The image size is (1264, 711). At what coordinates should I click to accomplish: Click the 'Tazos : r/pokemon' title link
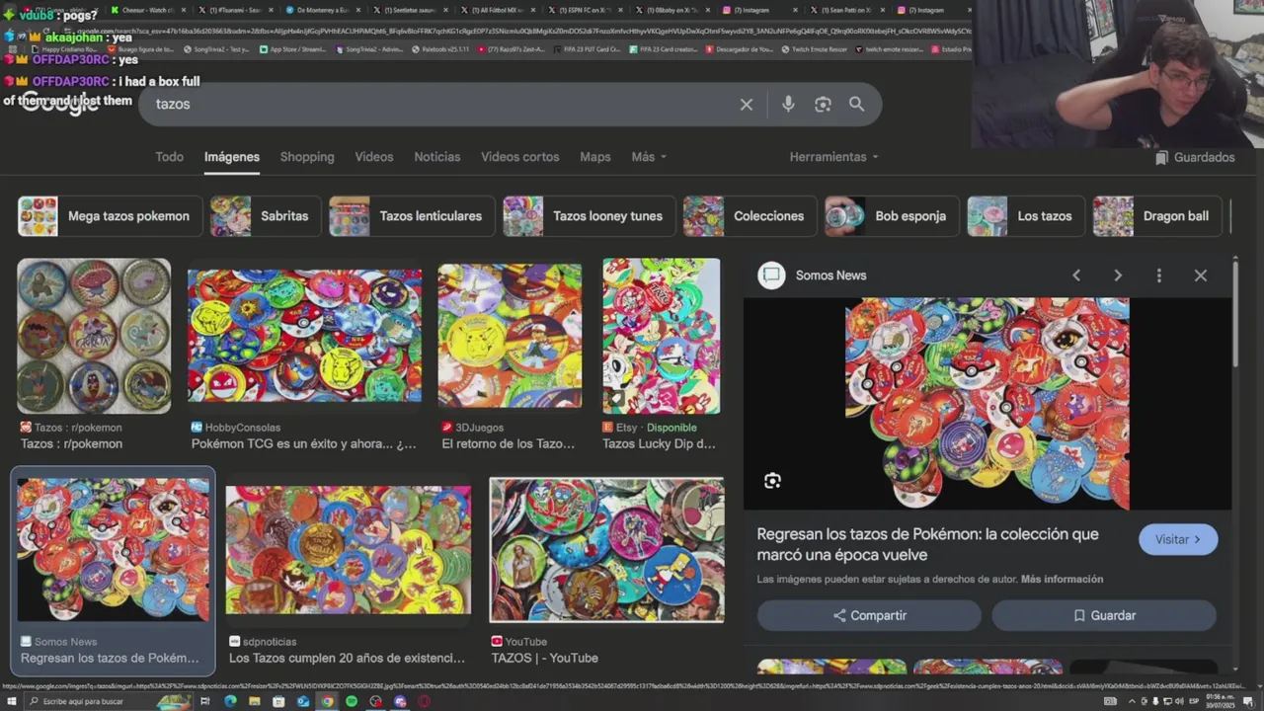click(71, 444)
